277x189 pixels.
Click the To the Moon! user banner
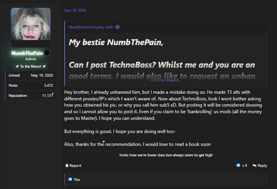(x=31, y=66)
